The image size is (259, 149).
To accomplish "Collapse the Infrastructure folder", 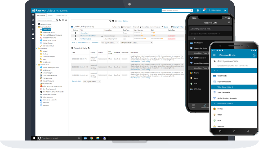I will coord(37,65).
